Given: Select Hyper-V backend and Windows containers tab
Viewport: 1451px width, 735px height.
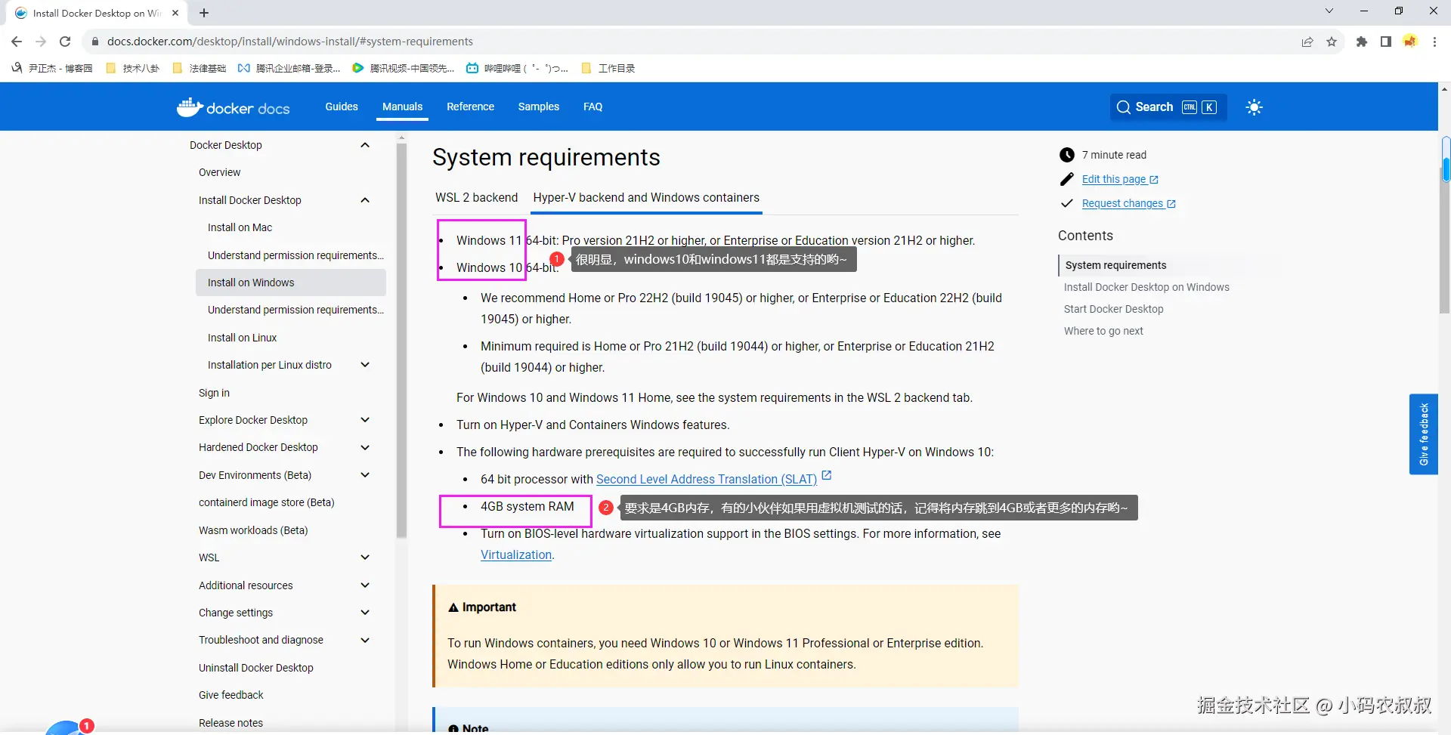Looking at the screenshot, I should [646, 198].
